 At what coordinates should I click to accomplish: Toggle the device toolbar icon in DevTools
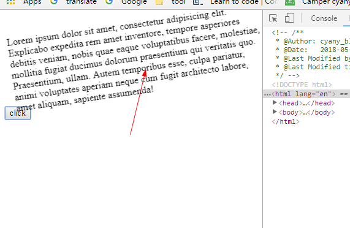point(289,18)
